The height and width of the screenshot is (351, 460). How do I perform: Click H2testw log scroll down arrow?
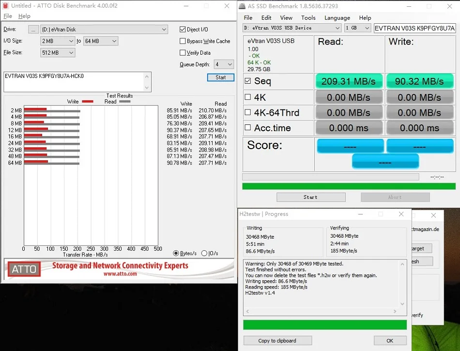pos(402,304)
